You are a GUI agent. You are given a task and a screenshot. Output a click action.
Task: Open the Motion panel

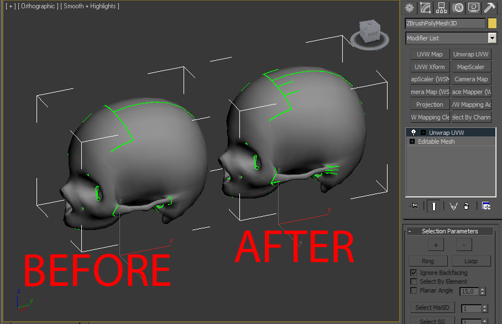[x=457, y=7]
